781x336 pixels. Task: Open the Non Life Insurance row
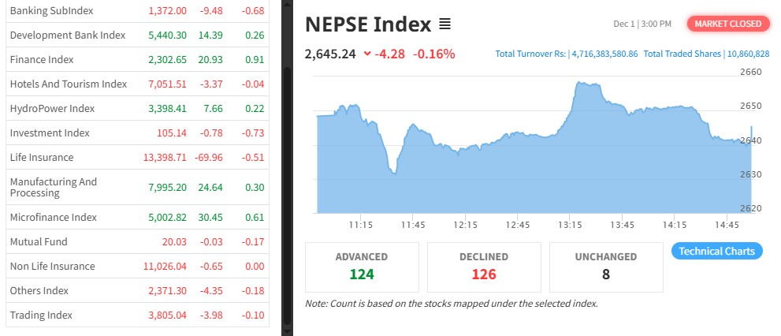coord(52,266)
